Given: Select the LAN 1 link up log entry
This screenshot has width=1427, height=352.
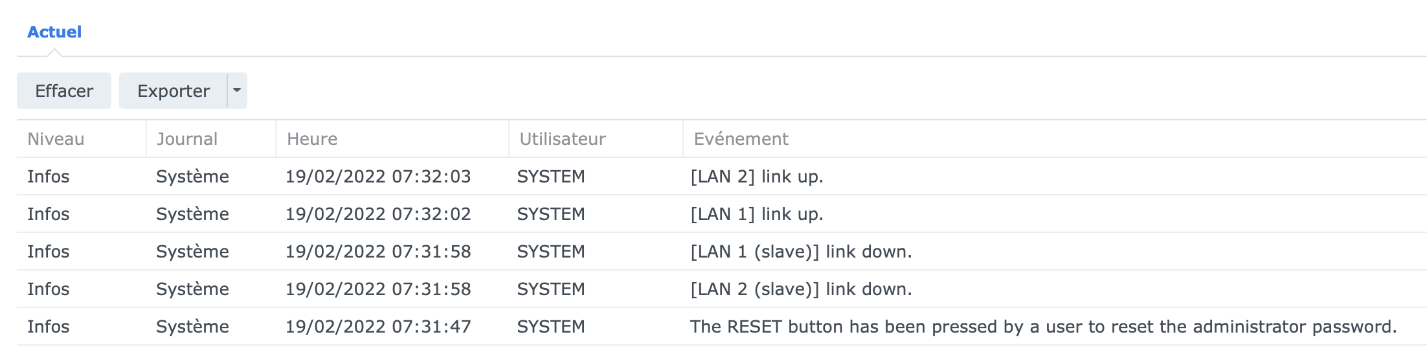Looking at the screenshot, I should (757, 214).
